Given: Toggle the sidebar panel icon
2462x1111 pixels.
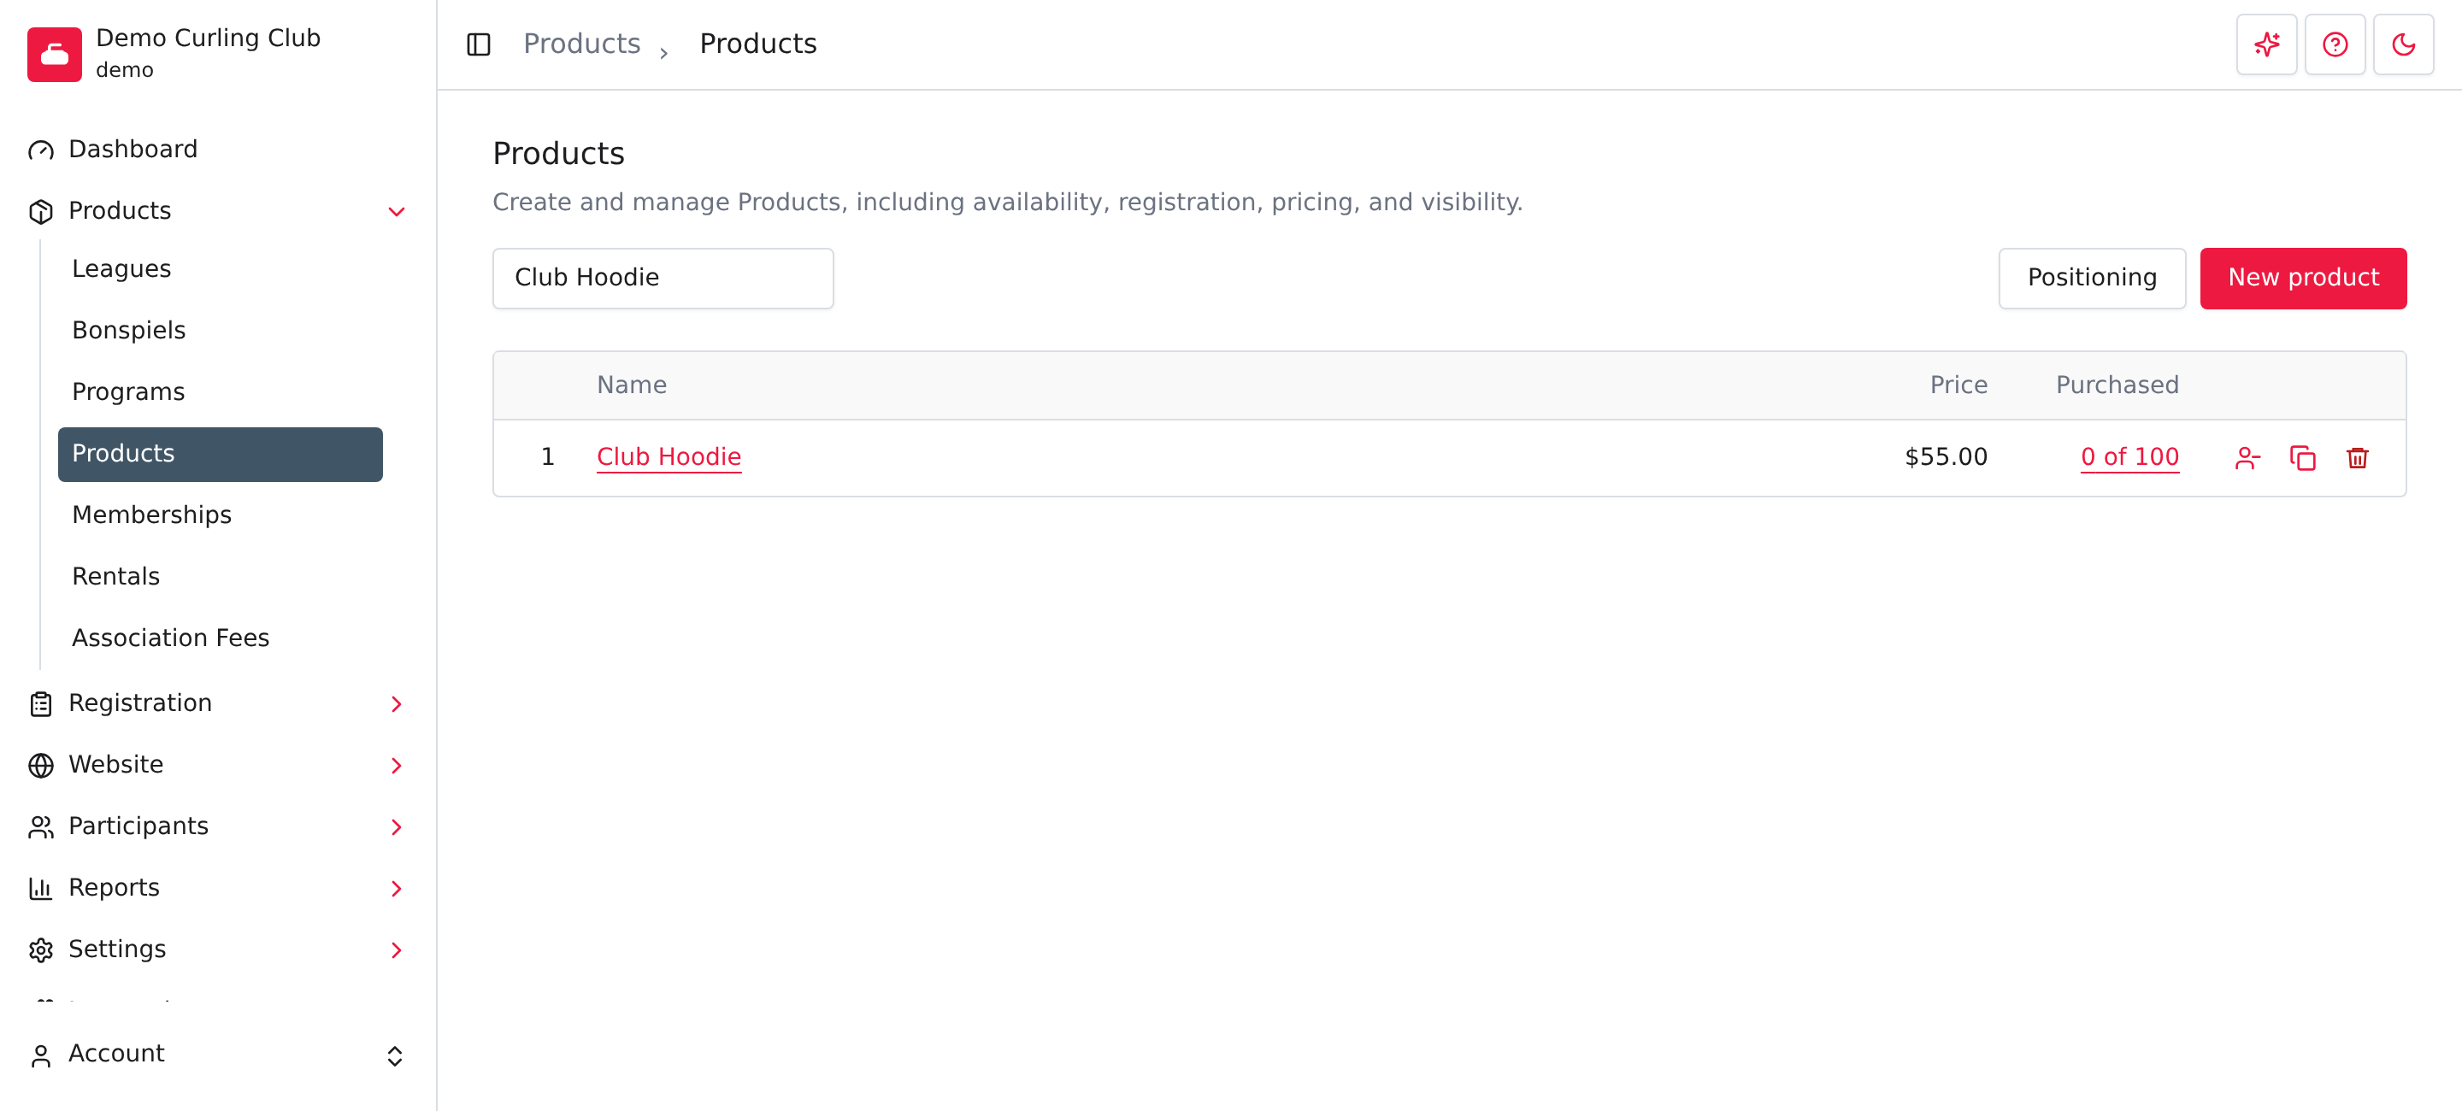Looking at the screenshot, I should click(x=478, y=45).
